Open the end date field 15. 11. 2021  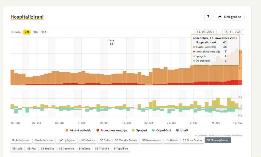(x=233, y=32)
